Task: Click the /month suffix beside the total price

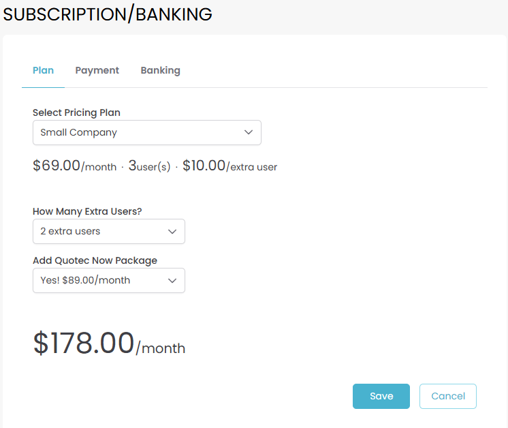Action: (x=161, y=348)
